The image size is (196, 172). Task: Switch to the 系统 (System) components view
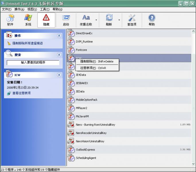pos(28,20)
